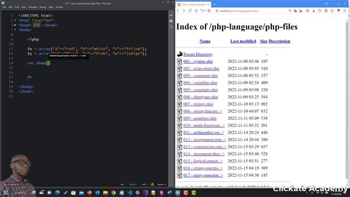Open the Find menu in Brackets
Viewport: 350px width, 197px height.
click(x=17, y=7)
